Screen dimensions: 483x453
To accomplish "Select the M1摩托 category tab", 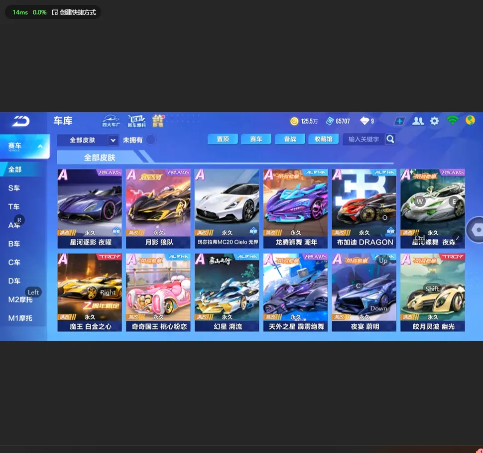I will click(20, 318).
